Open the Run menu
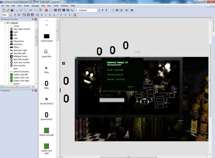The width and height of the screenshot is (215, 158). (49, 6)
